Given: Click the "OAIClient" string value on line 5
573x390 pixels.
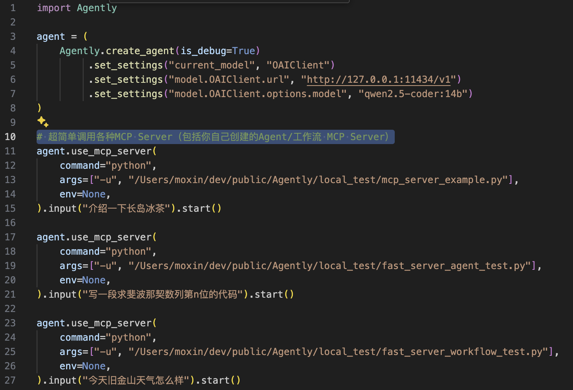Looking at the screenshot, I should 298,65.
